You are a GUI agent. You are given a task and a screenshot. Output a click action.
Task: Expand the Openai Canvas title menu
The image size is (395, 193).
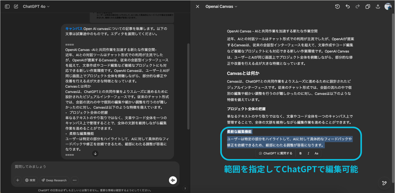[221, 6]
